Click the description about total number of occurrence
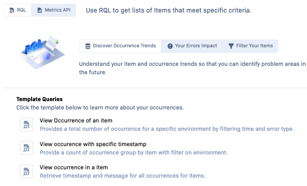The width and height of the screenshot is (307, 186). point(166,129)
